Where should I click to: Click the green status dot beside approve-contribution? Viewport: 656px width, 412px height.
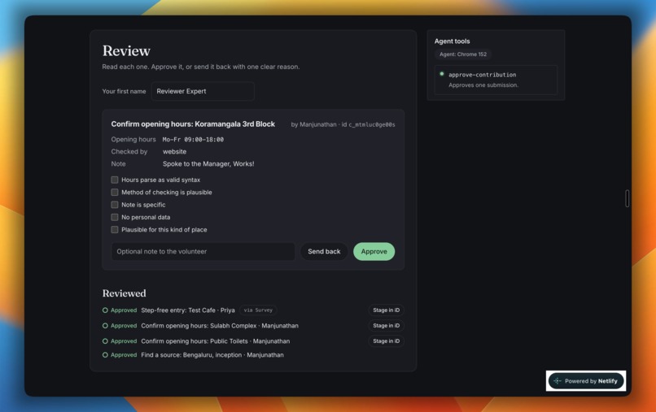coord(442,74)
